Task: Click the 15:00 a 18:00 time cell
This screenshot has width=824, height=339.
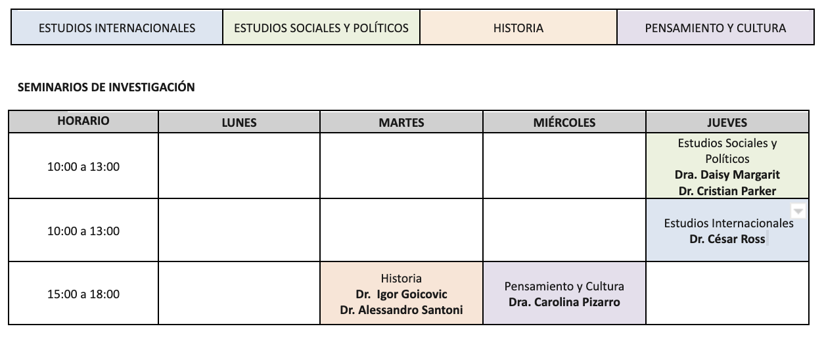Action: (83, 294)
